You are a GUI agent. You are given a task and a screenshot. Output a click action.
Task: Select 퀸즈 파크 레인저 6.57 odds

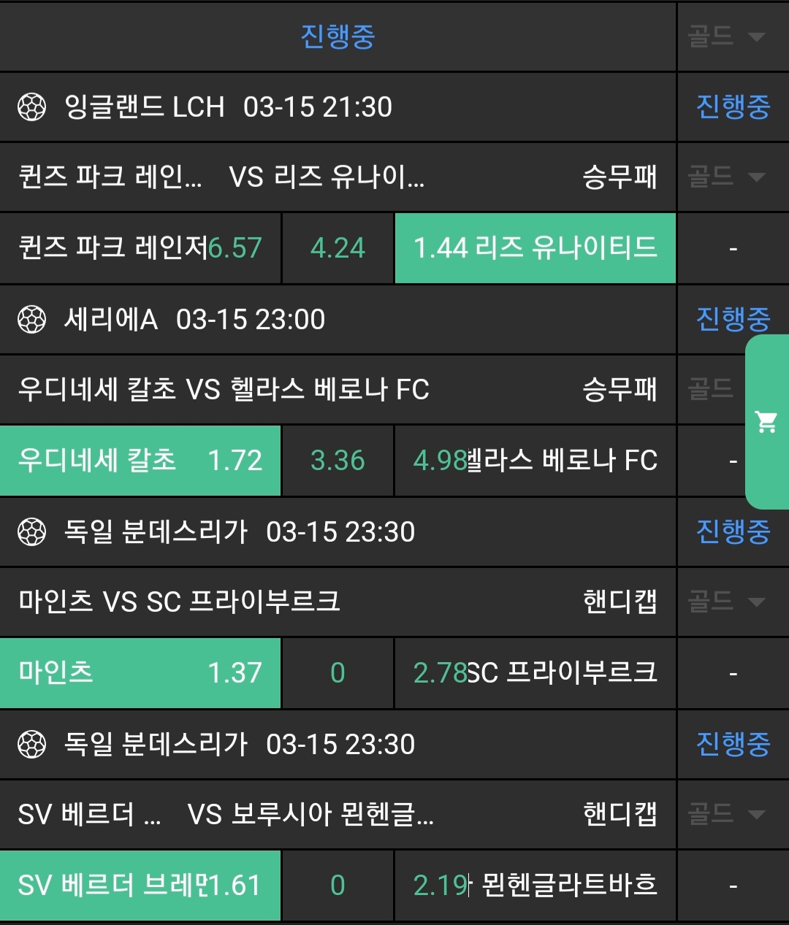click(140, 248)
